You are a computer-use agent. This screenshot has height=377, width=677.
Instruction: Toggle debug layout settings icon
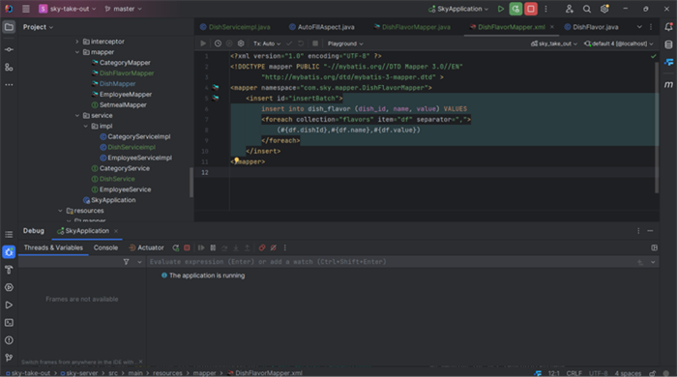654,248
